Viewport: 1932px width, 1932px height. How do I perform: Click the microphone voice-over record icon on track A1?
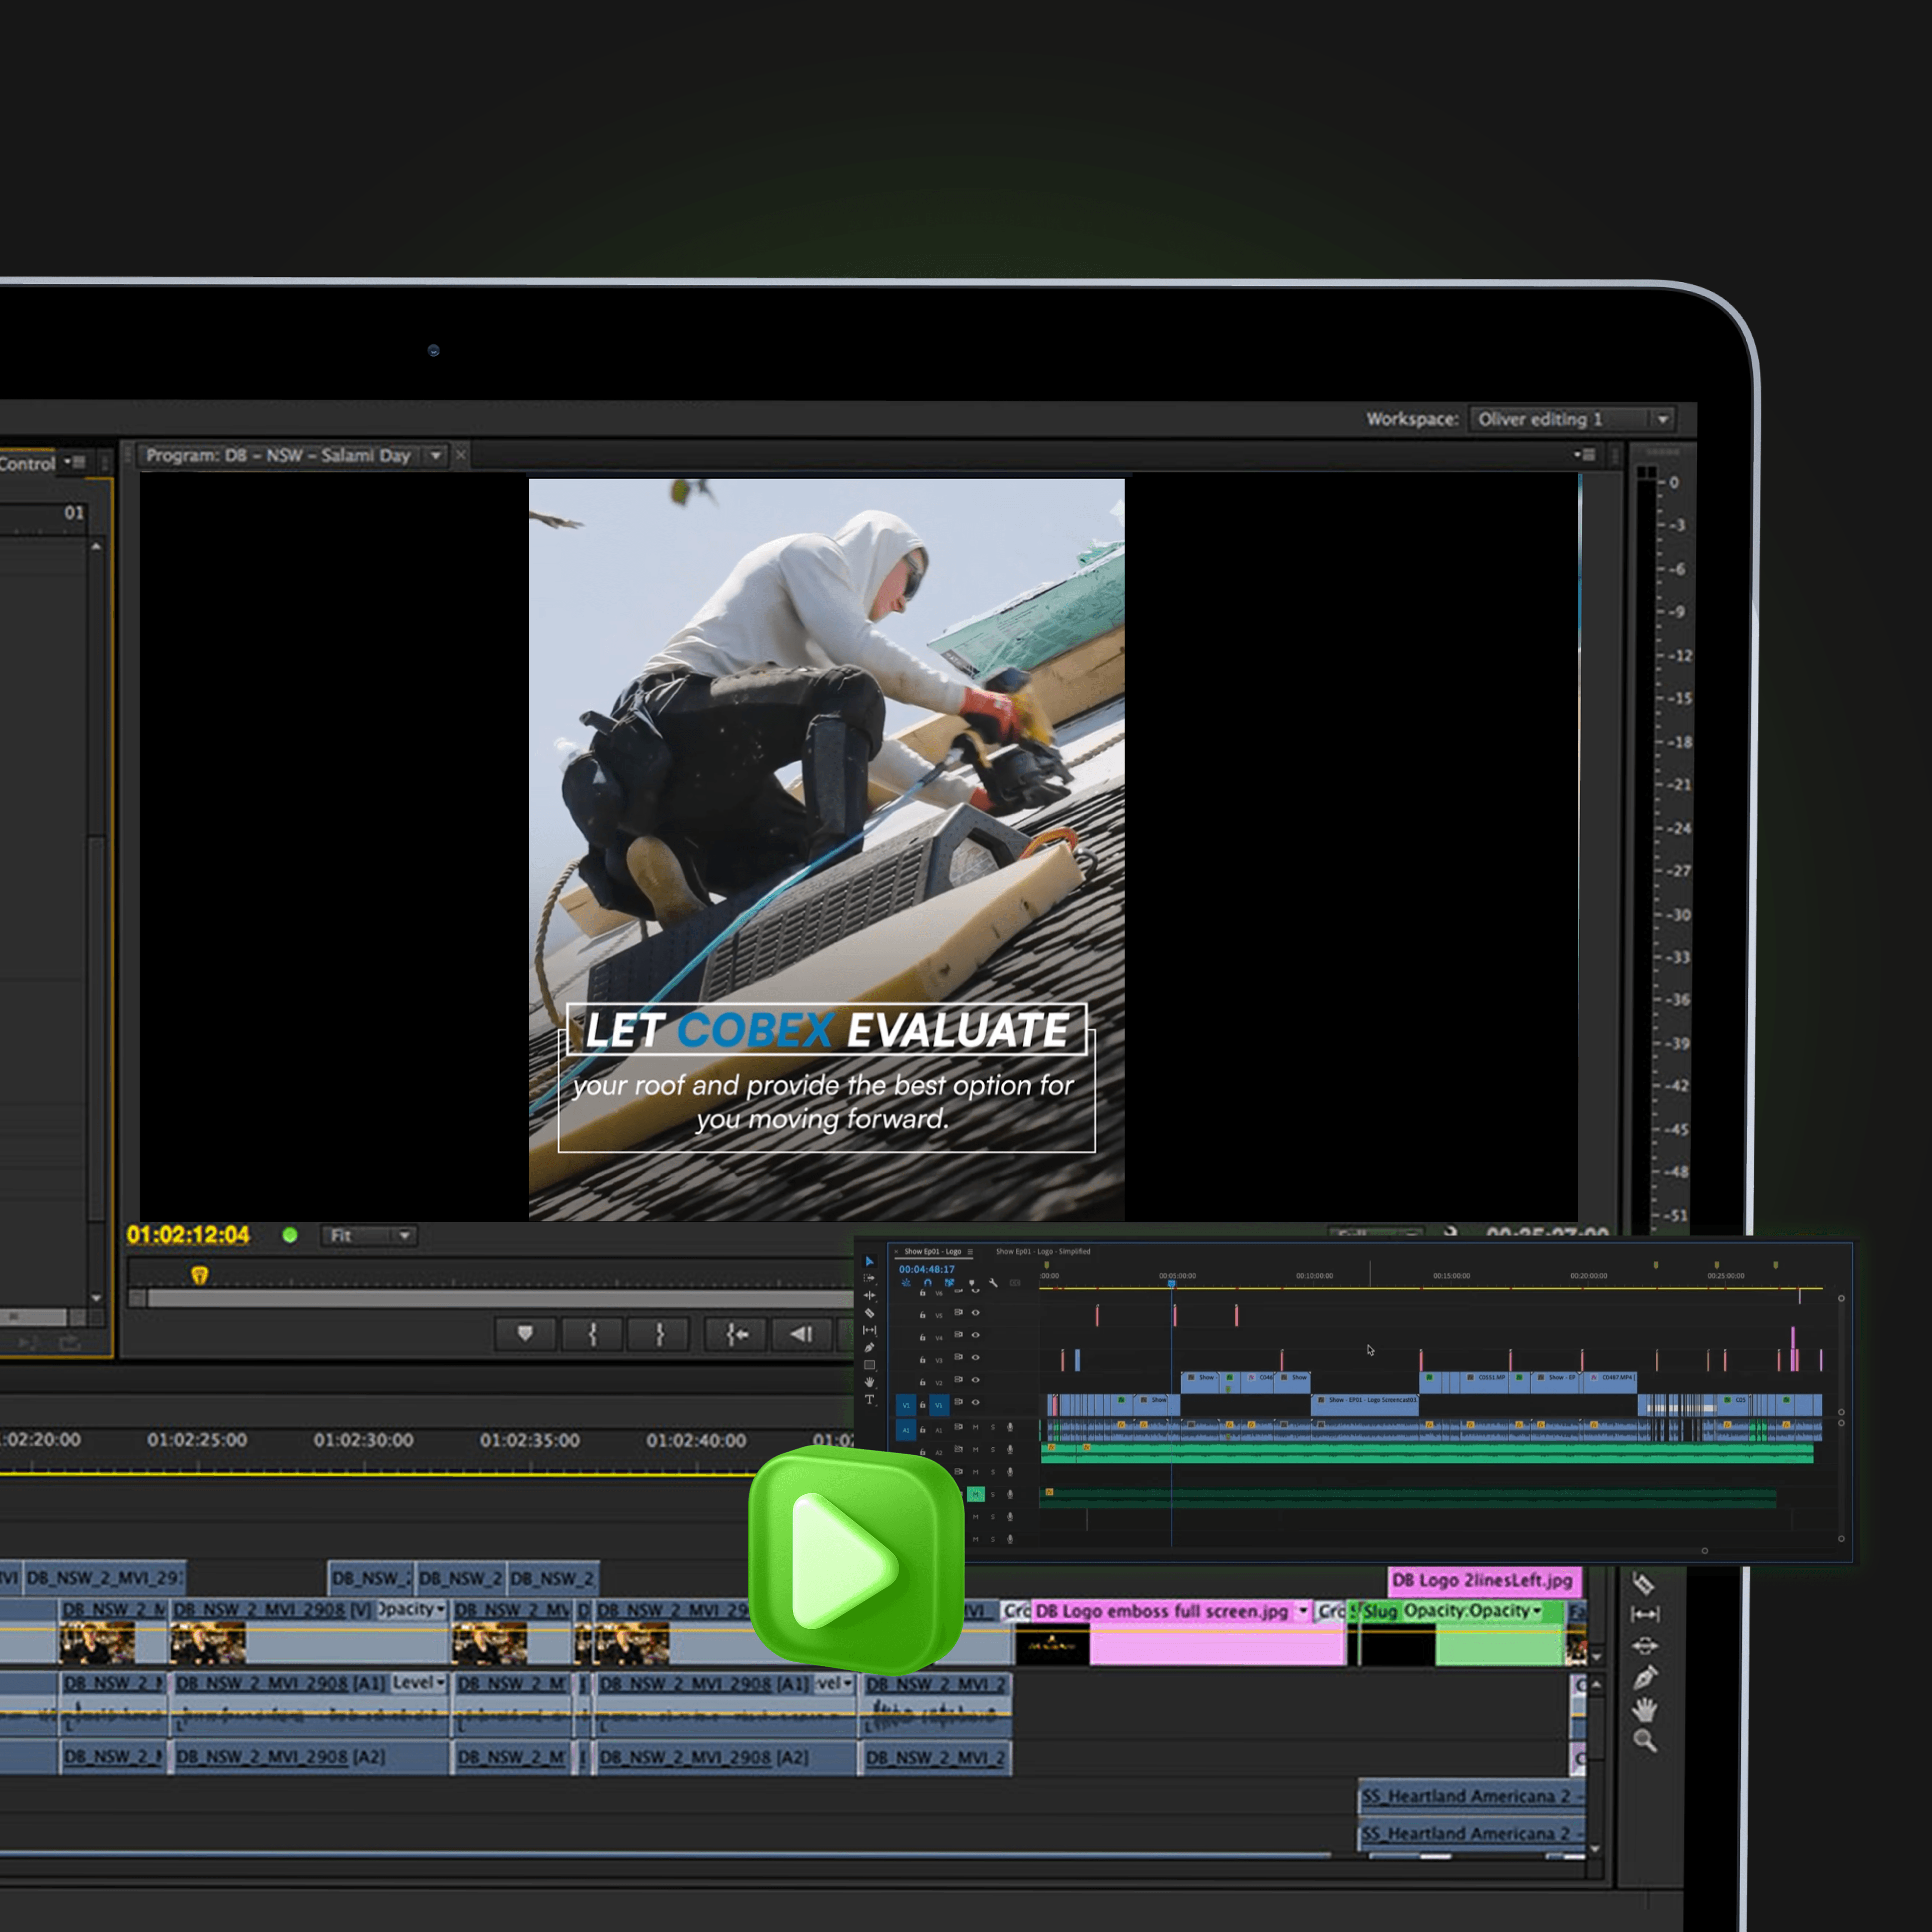coord(1010,1427)
